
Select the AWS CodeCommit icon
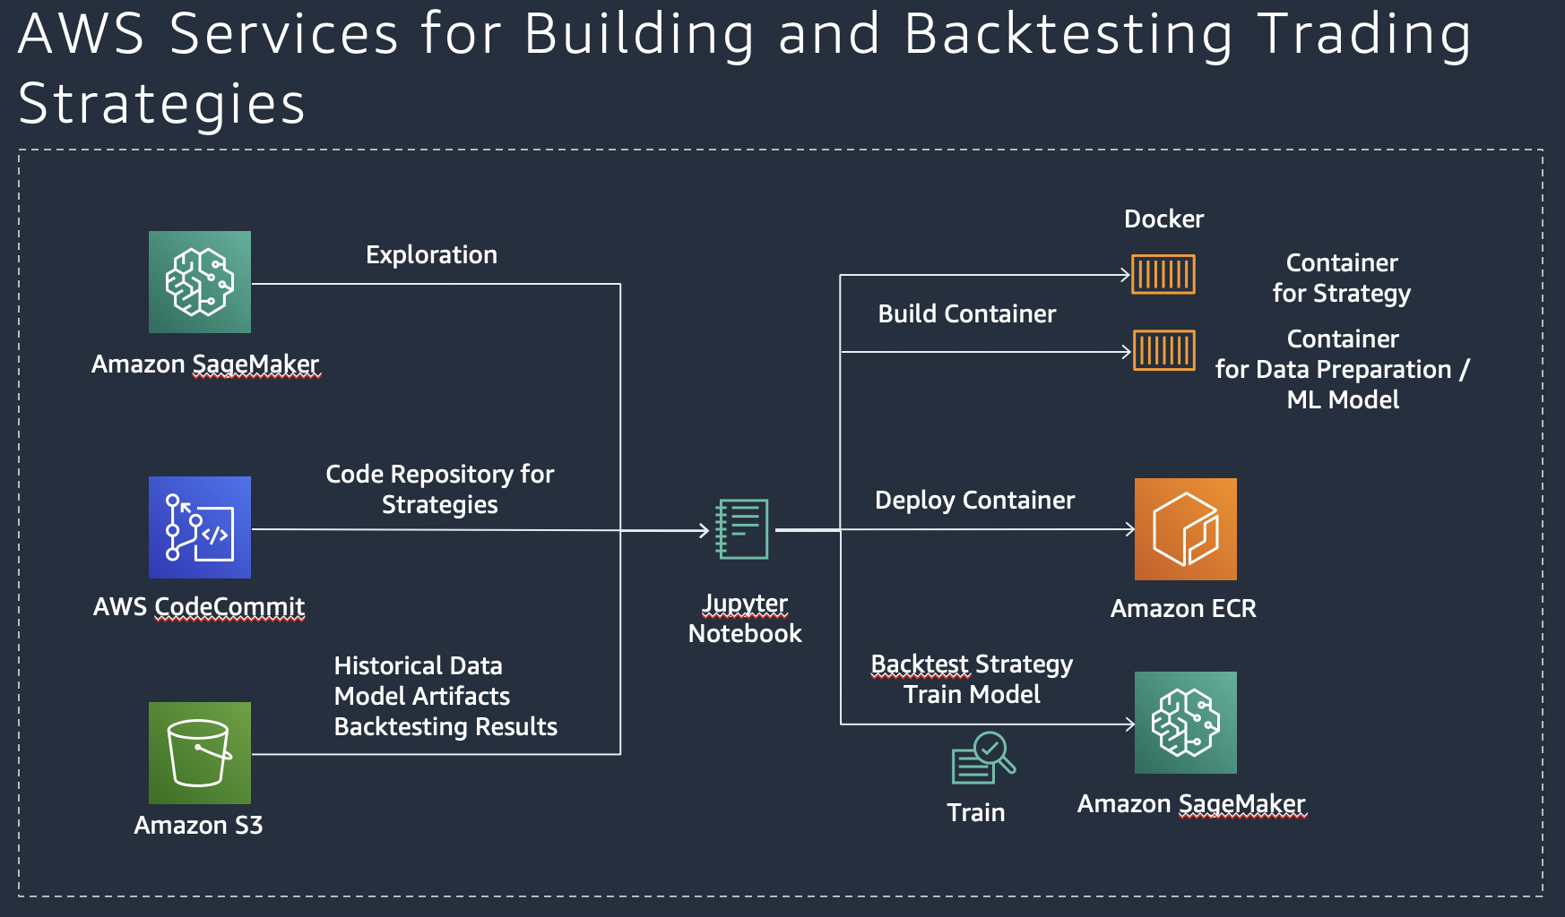click(x=200, y=527)
